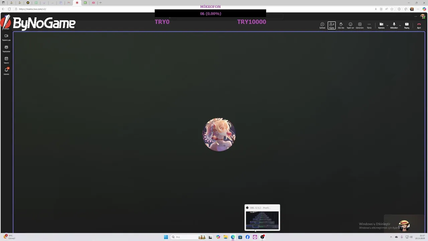
Task: Expand the Kamera options arrow
Action: (x=387, y=25)
